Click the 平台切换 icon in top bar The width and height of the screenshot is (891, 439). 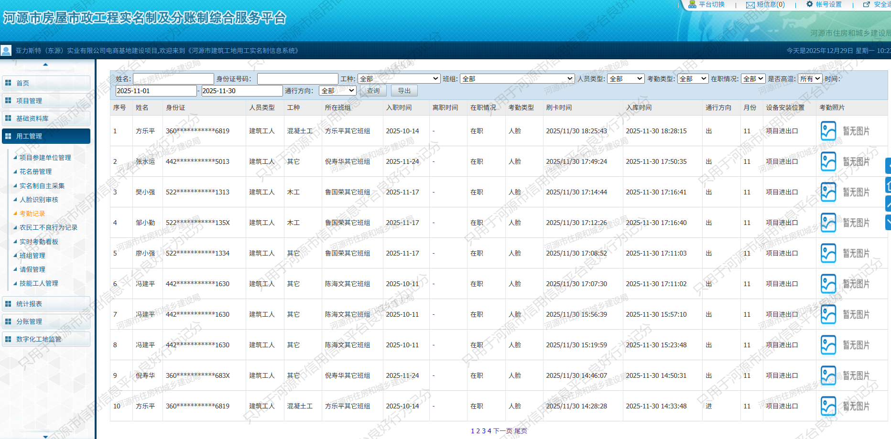(692, 5)
